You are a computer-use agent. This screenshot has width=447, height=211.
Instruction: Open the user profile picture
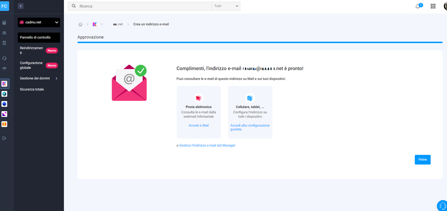point(445,6)
